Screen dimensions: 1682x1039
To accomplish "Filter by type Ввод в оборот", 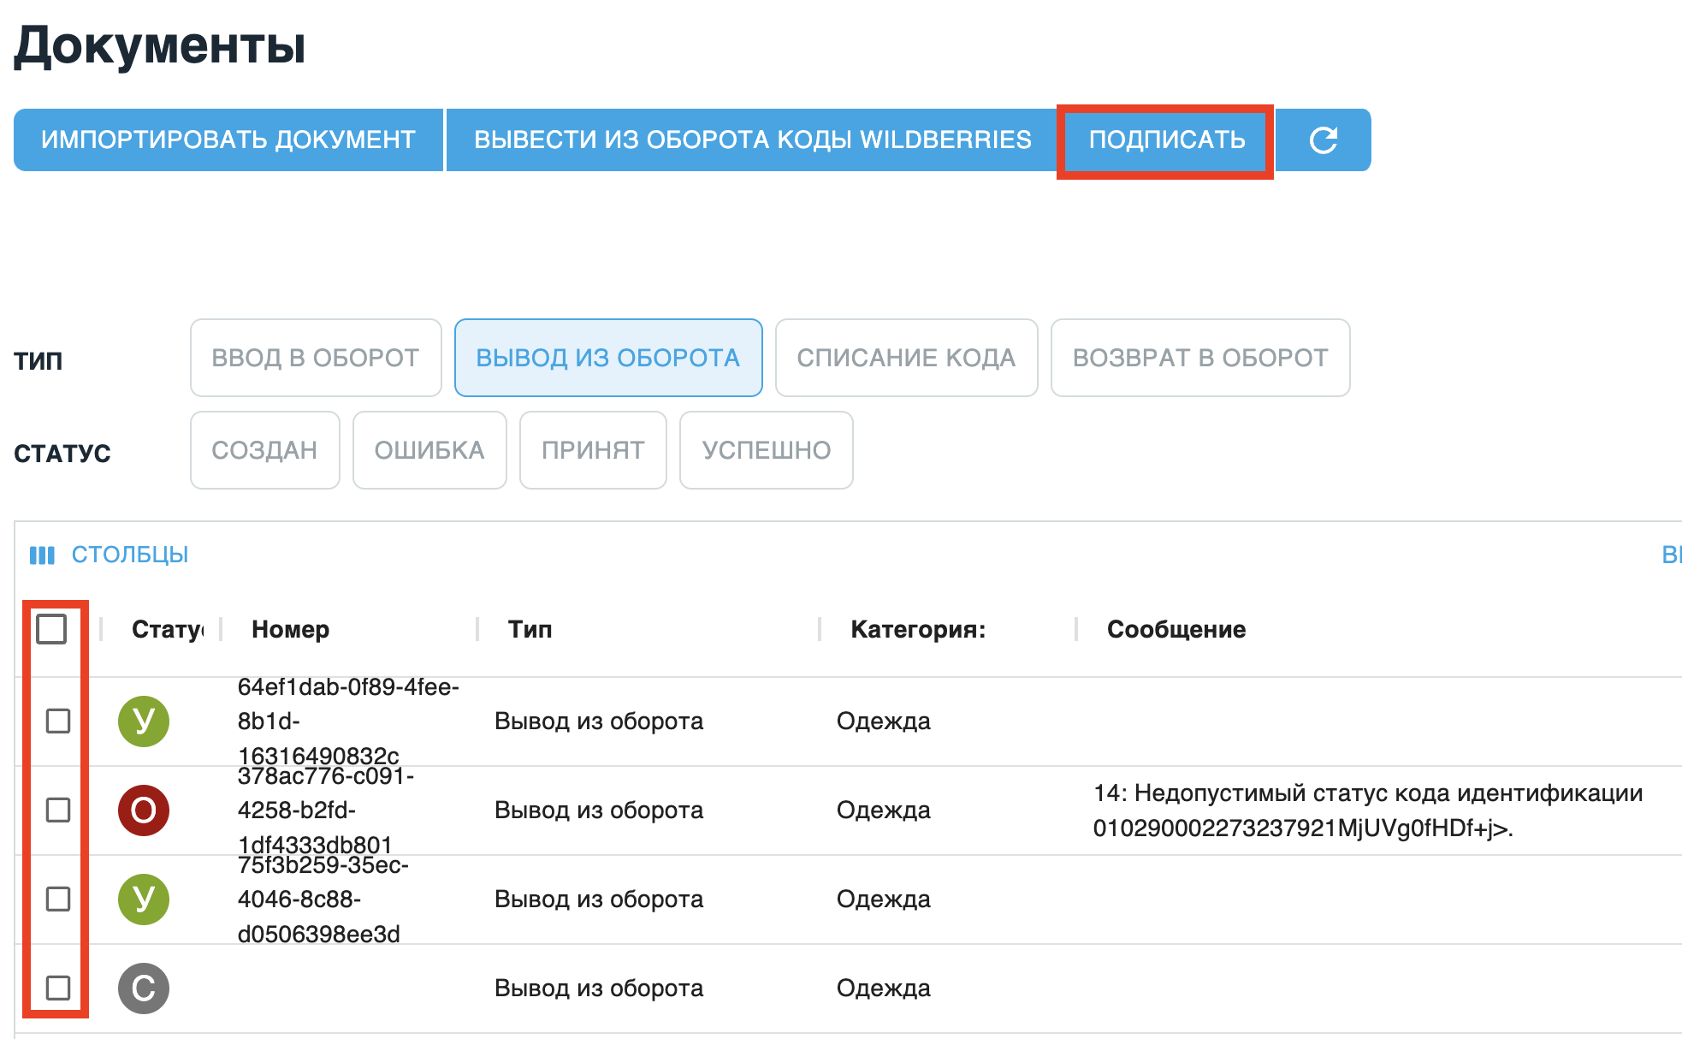I will click(316, 358).
